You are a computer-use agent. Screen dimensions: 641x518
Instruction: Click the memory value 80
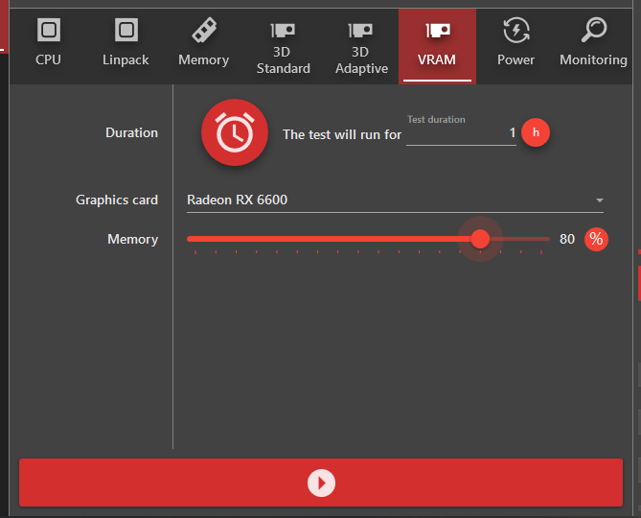tap(567, 239)
